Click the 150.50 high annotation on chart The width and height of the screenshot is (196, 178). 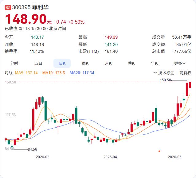[165, 80]
